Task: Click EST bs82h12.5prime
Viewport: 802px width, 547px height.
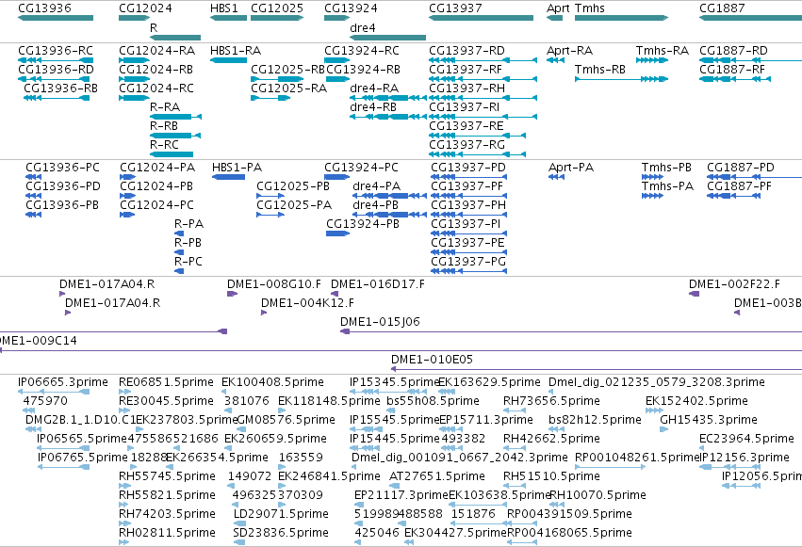Action: (595, 420)
